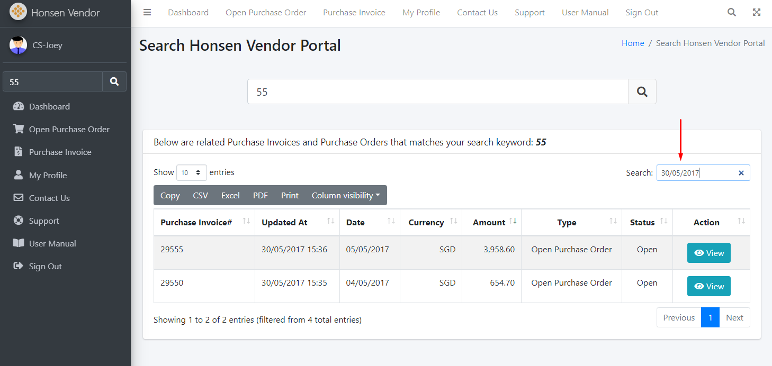Viewport: 772px width, 366px height.
Task: View details of invoice 29555
Action: [x=708, y=253]
